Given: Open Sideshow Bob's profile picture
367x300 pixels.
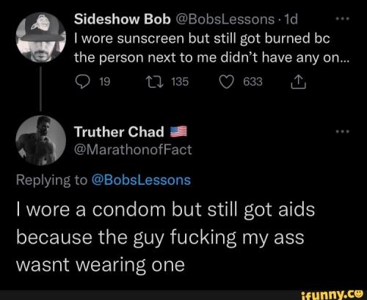Looking at the screenshot, I should pyautogui.click(x=40, y=37).
